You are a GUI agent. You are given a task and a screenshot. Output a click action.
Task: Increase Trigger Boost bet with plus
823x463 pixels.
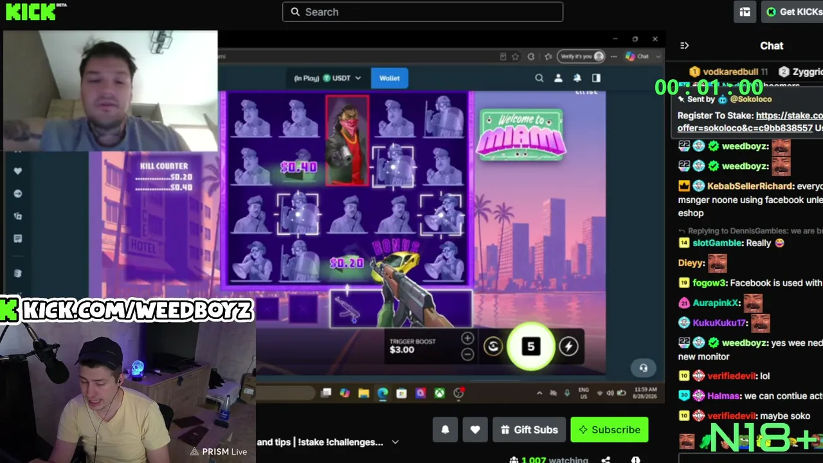point(467,338)
